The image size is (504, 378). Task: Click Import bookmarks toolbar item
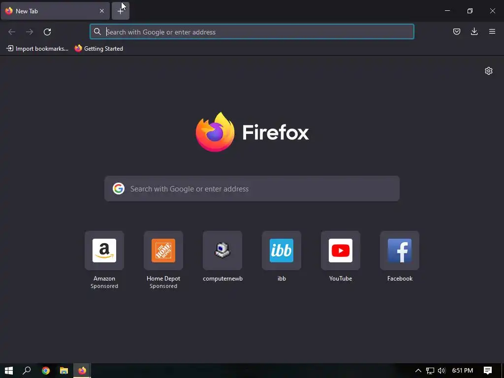37,49
